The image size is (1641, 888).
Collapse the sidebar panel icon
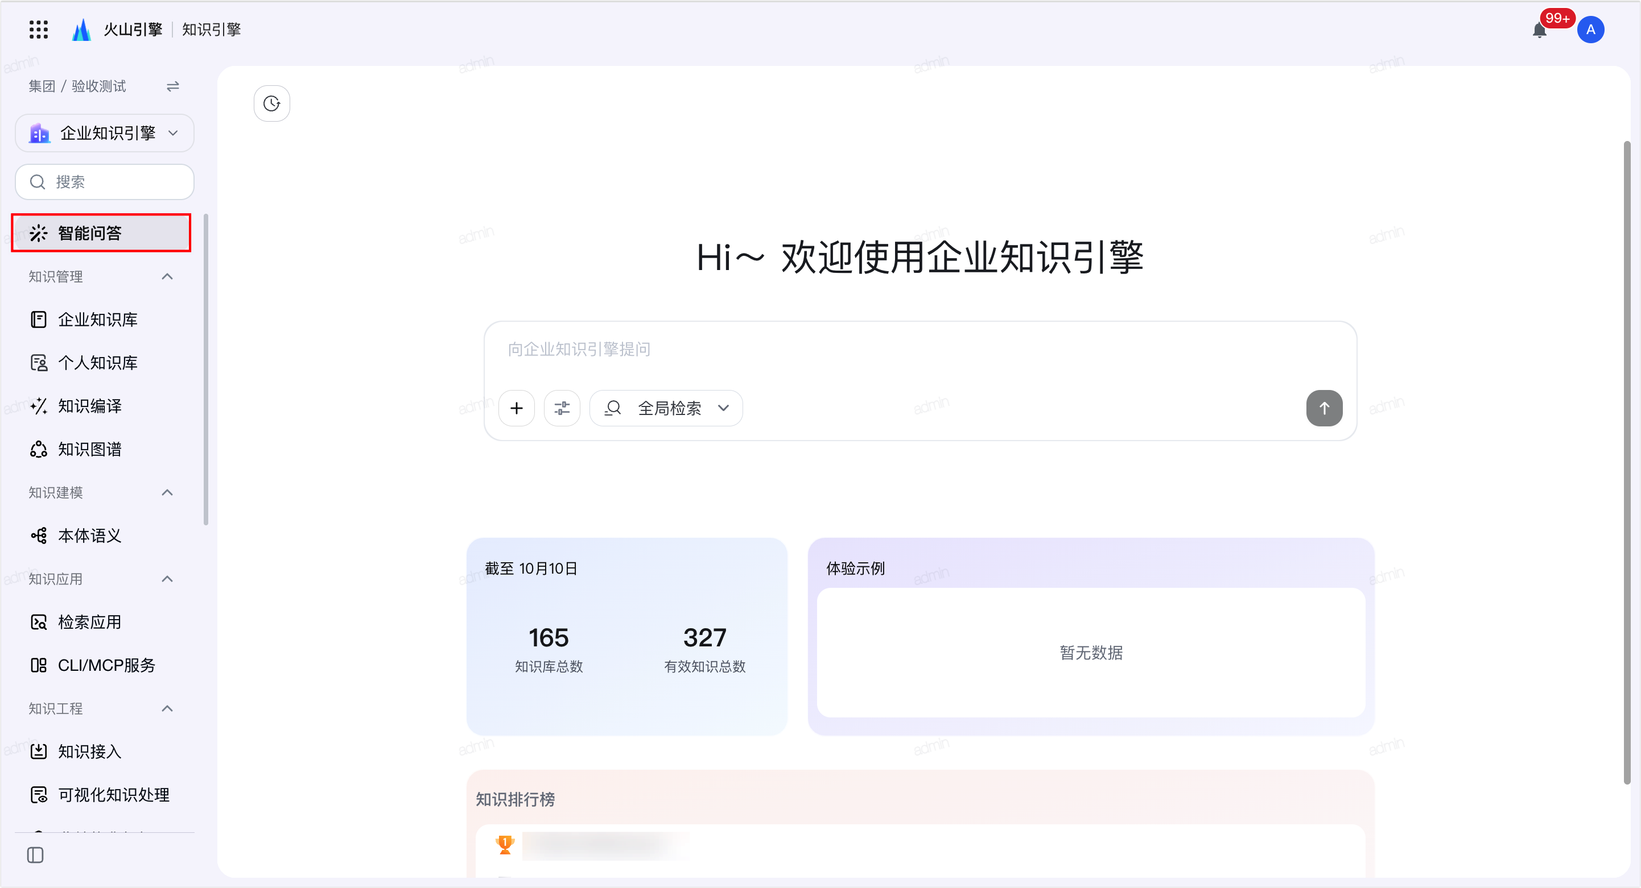(x=36, y=855)
